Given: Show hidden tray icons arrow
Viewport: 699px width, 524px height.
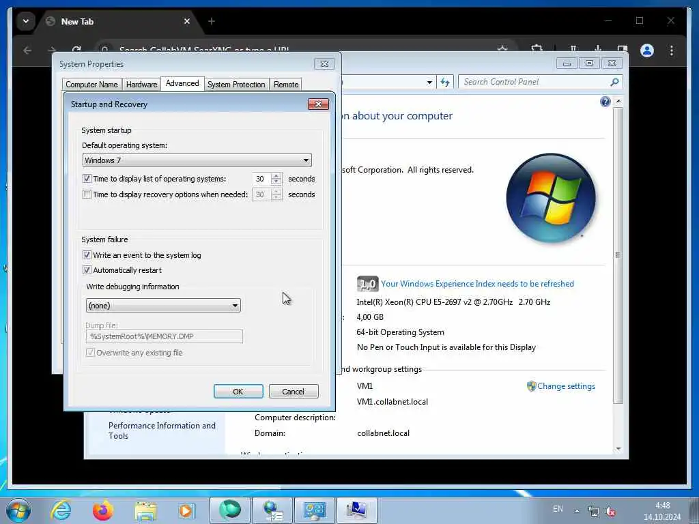Looking at the screenshot, I should [x=576, y=511].
